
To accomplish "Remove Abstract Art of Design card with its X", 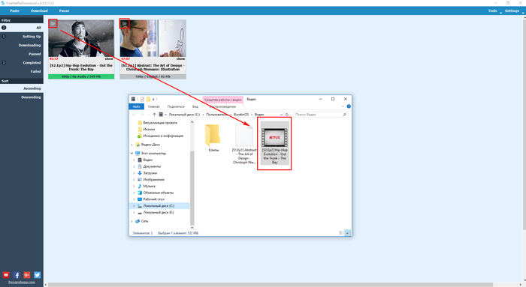I will [181, 23].
